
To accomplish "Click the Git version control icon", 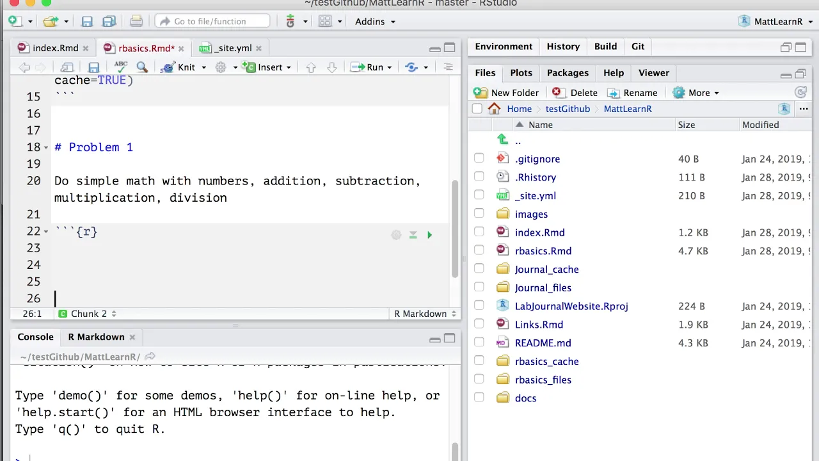I will coord(290,21).
